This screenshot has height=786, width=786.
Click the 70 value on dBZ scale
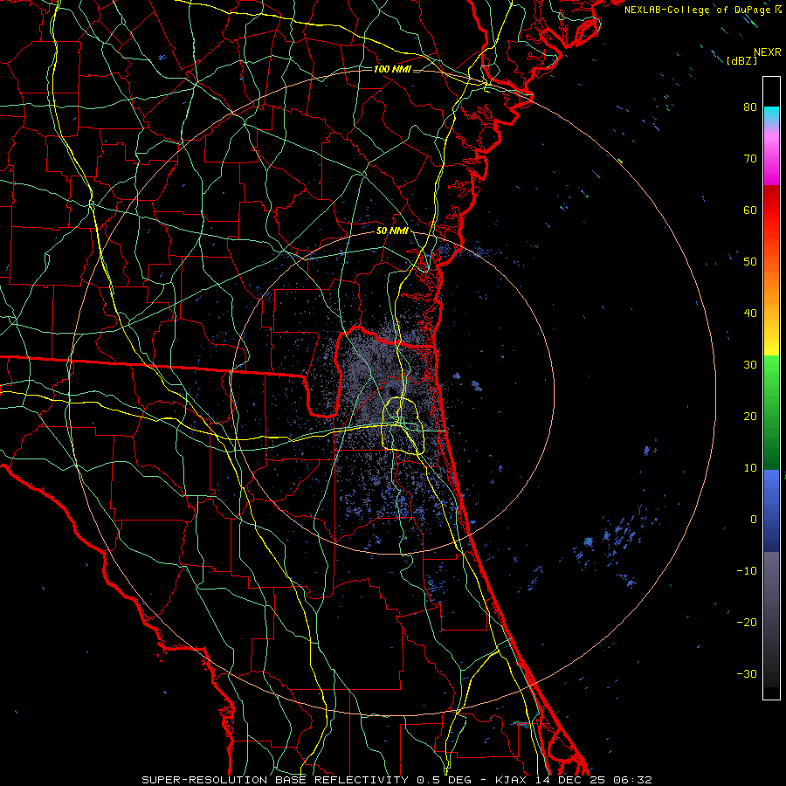[x=750, y=159]
